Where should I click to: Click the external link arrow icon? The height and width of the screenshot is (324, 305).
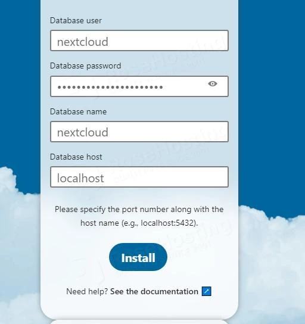click(x=207, y=291)
